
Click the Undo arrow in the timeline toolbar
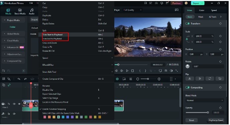19,79
